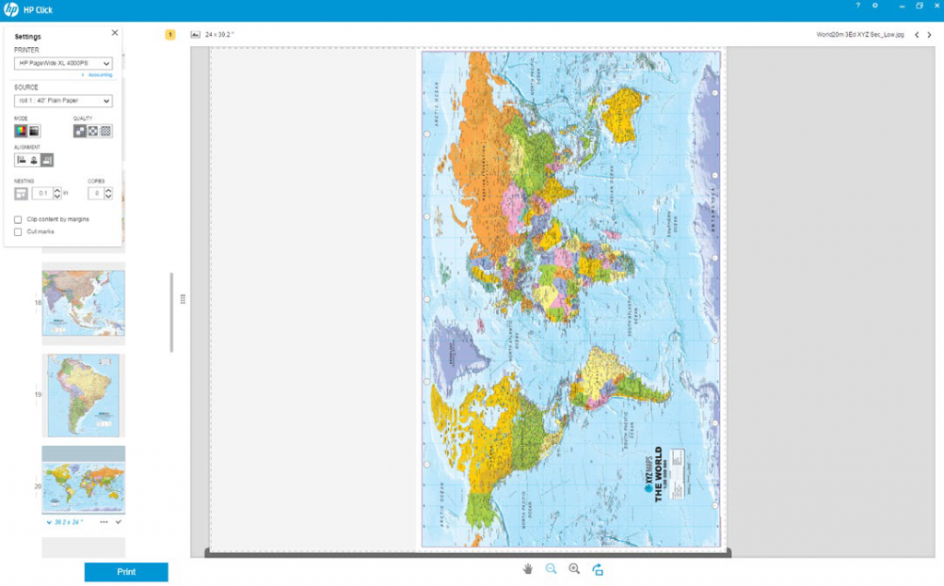Click the World20m file name text
This screenshot has width=944, height=586.
click(x=860, y=35)
